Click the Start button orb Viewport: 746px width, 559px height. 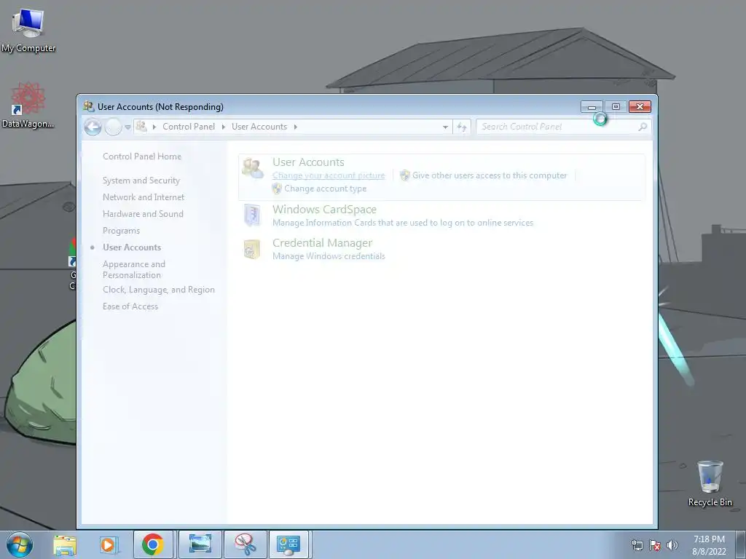click(x=20, y=544)
